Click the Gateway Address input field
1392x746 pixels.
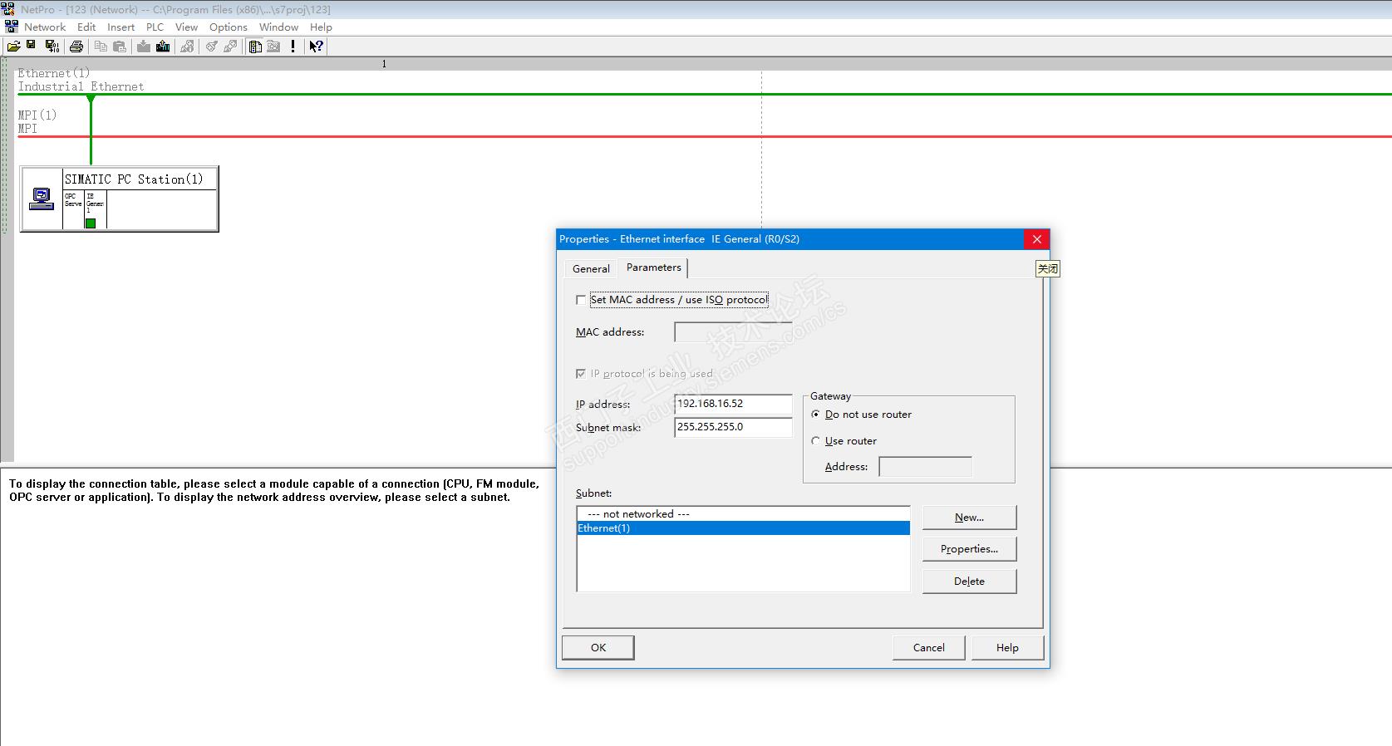925,467
